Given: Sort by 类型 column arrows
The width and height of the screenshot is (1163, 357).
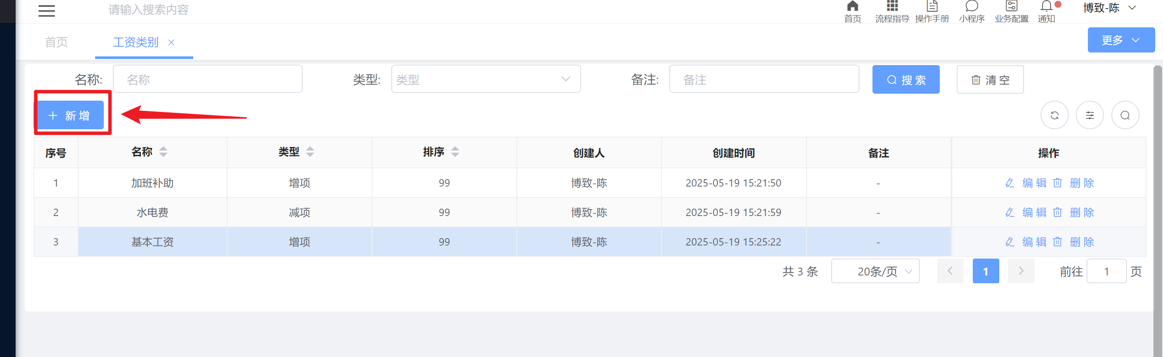Looking at the screenshot, I should click(310, 152).
